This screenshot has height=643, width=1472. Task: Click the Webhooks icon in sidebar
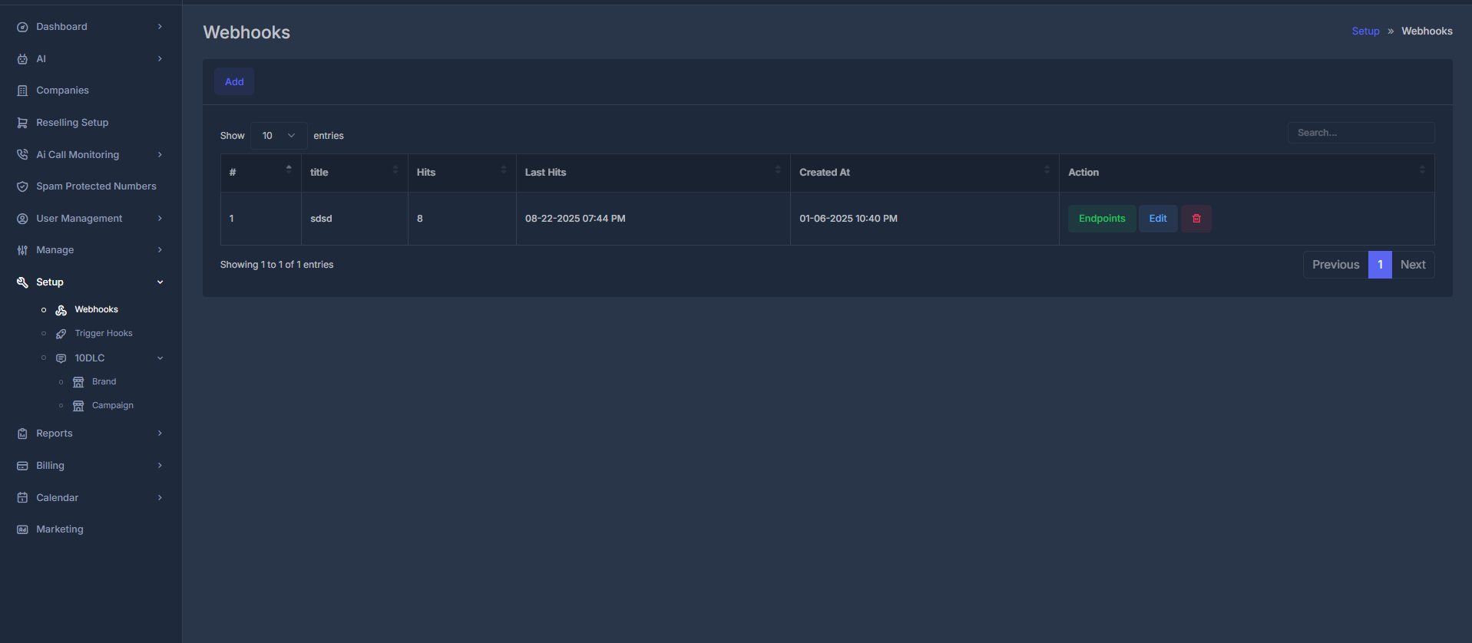(61, 310)
